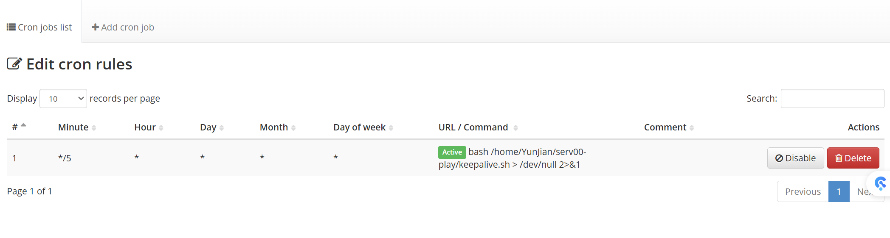
Task: Click the plus icon beside Add cron job
Action: point(96,27)
